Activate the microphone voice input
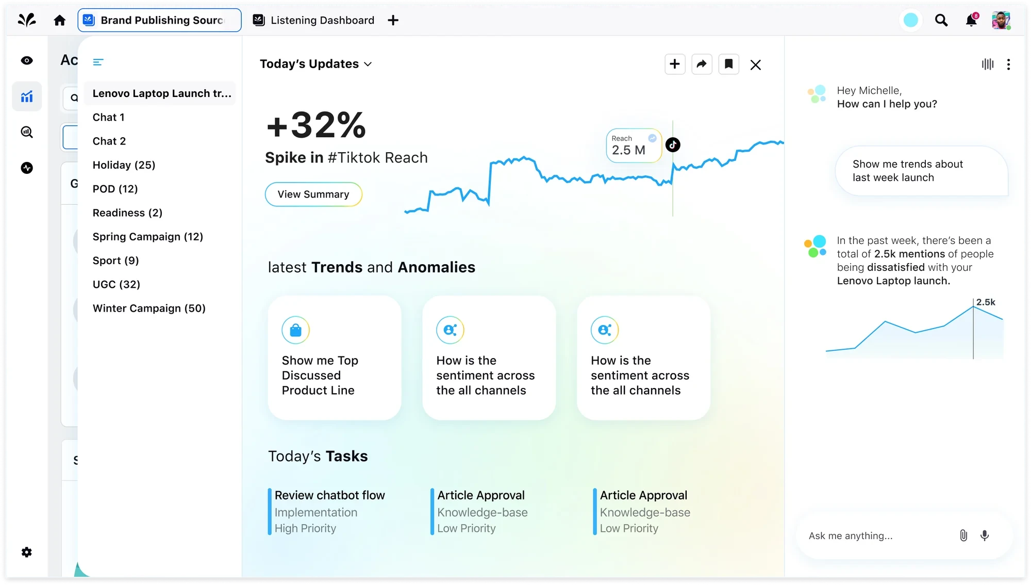 click(985, 535)
